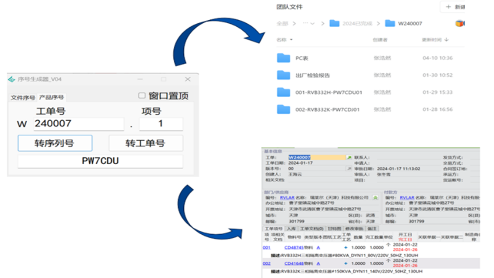Screen dimensions: 494x278
Task: Open folder 001-RVB332H-PW7CDU01
Action: pyautogui.click(x=328, y=93)
